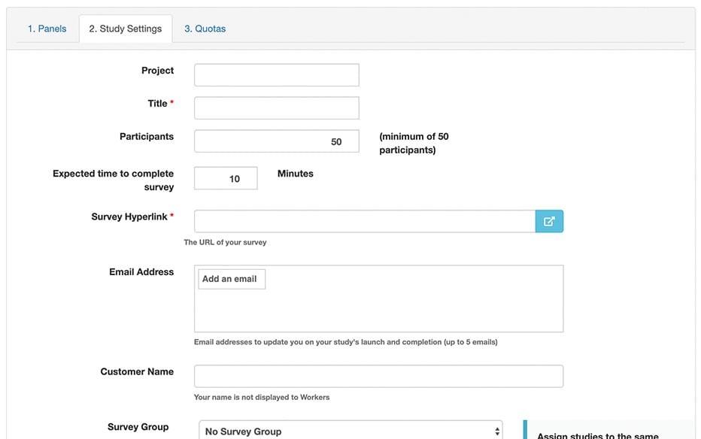Expand the No Survey Group dropdown
The height and width of the screenshot is (439, 701).
350,431
